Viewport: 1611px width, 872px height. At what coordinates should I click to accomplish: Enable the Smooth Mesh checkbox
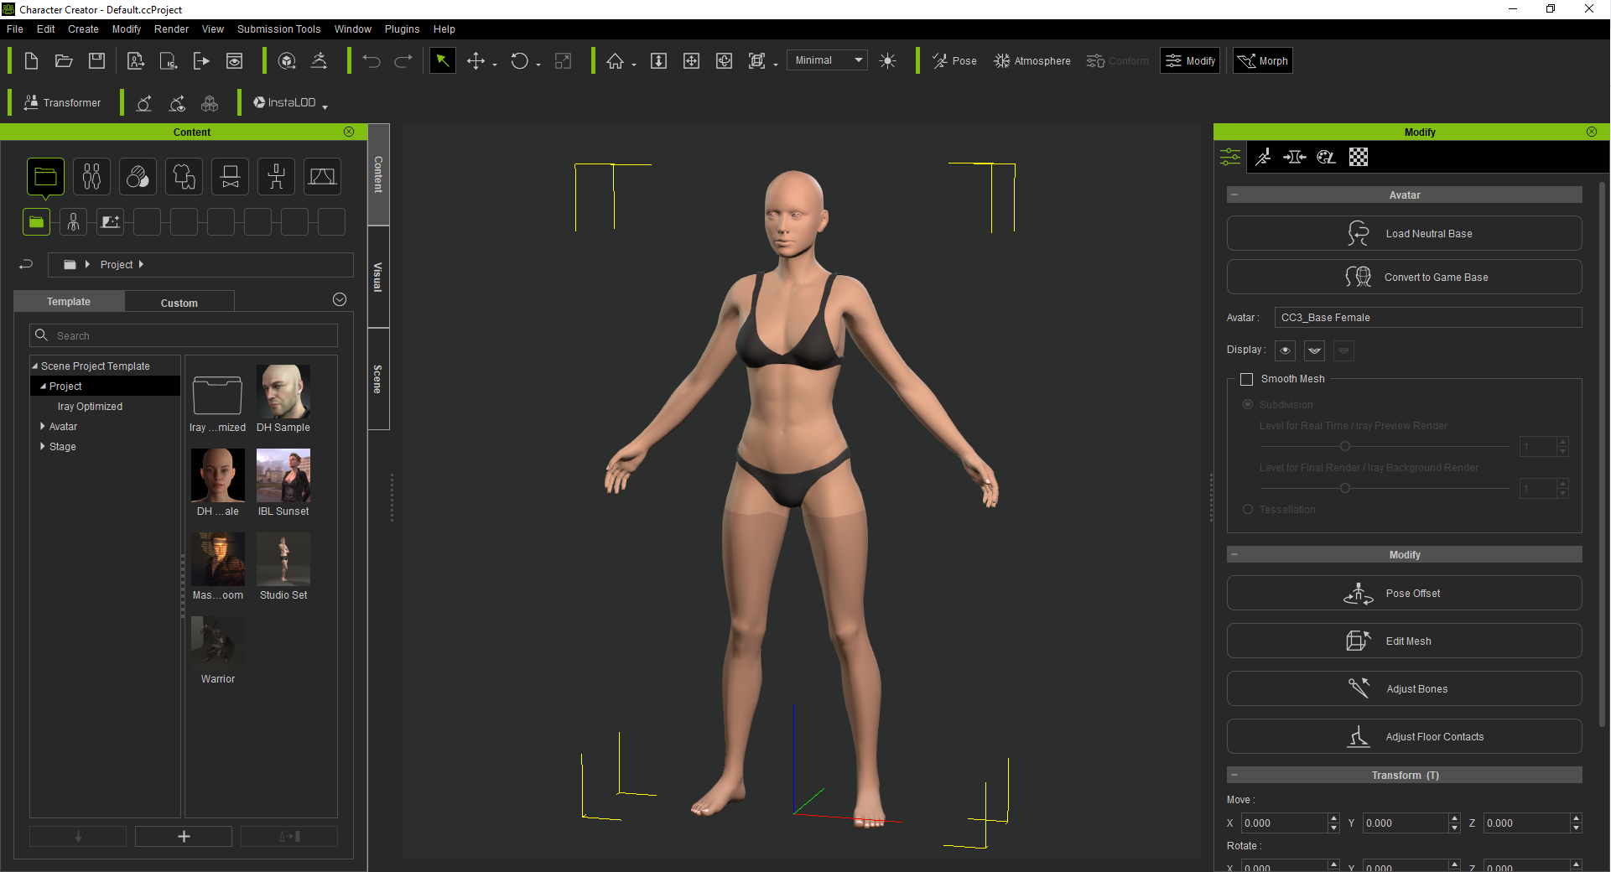(x=1246, y=379)
